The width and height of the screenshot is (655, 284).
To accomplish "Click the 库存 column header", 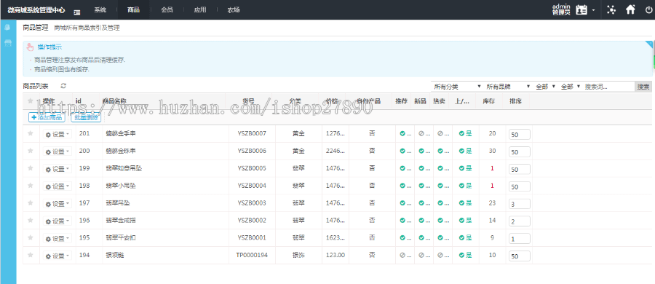I will [x=489, y=100].
